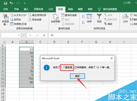Click the Redo arrow icon
137x101 pixels.
pos(18,3)
